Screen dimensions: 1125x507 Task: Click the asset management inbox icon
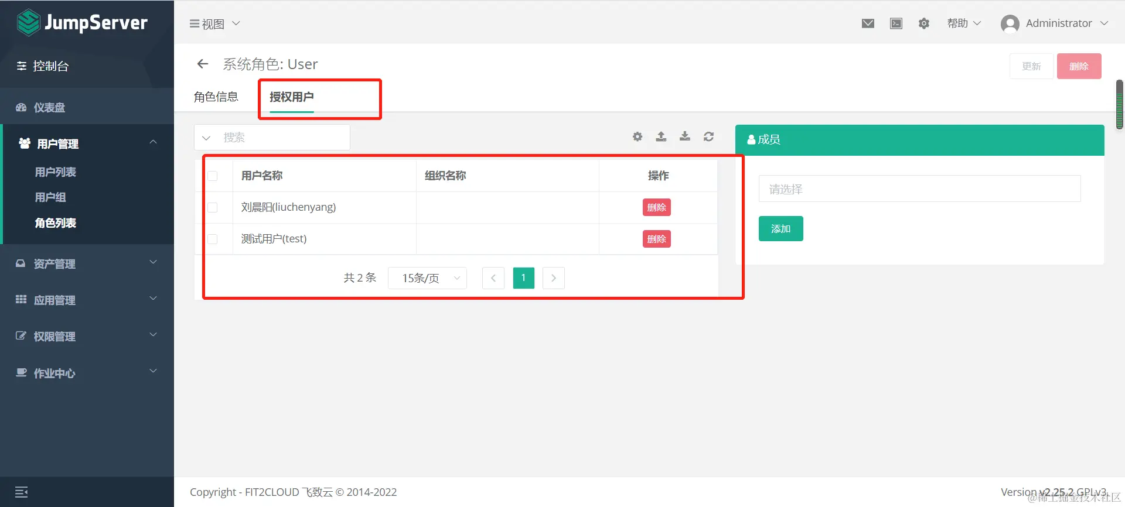(x=21, y=263)
